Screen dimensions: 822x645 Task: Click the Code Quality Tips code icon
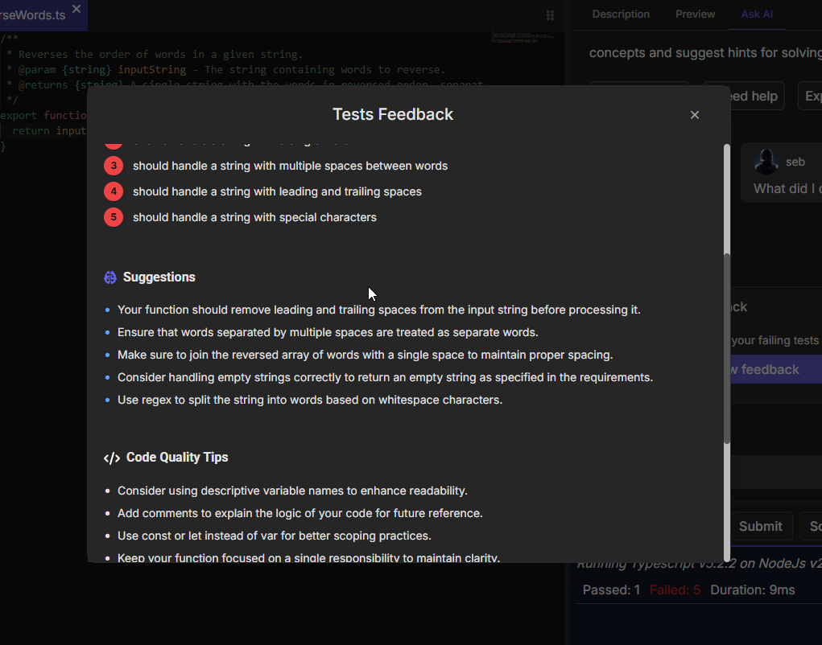tap(112, 458)
